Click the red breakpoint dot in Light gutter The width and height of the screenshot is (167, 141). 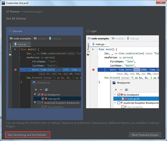[x=93, y=70]
